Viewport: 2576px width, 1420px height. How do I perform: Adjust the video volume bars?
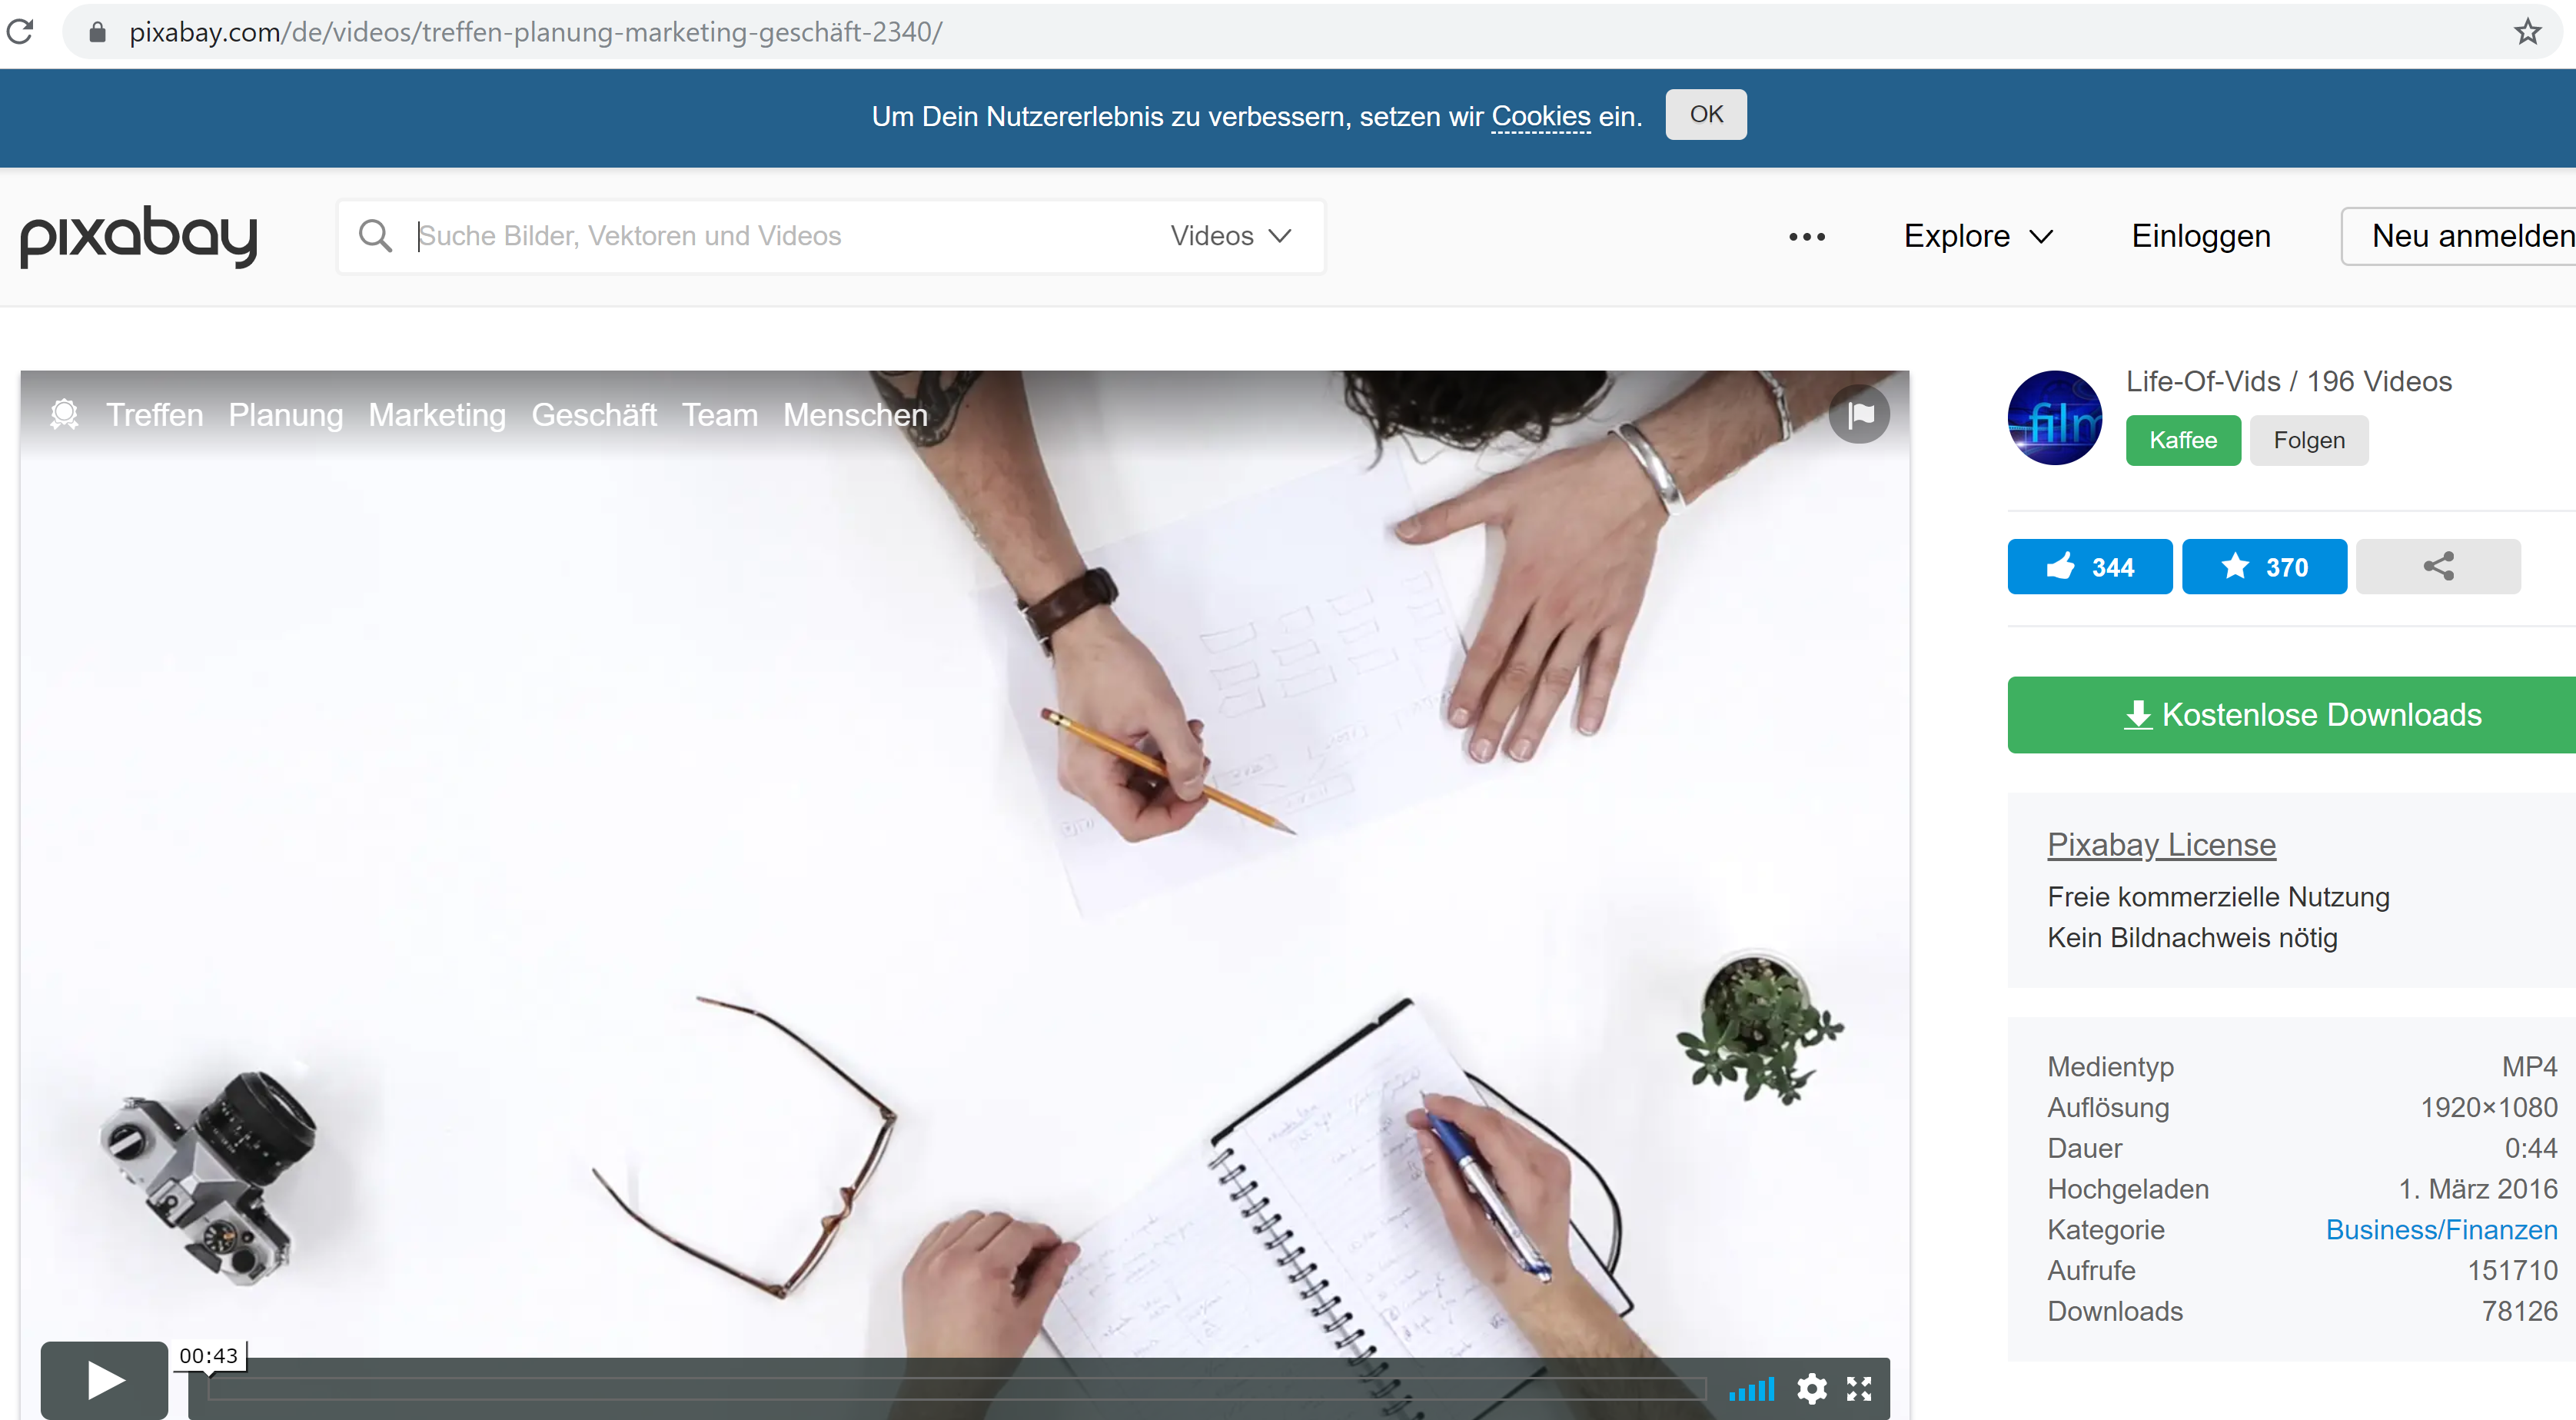click(x=1751, y=1389)
